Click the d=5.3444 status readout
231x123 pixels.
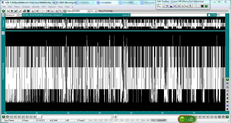pos(53,120)
